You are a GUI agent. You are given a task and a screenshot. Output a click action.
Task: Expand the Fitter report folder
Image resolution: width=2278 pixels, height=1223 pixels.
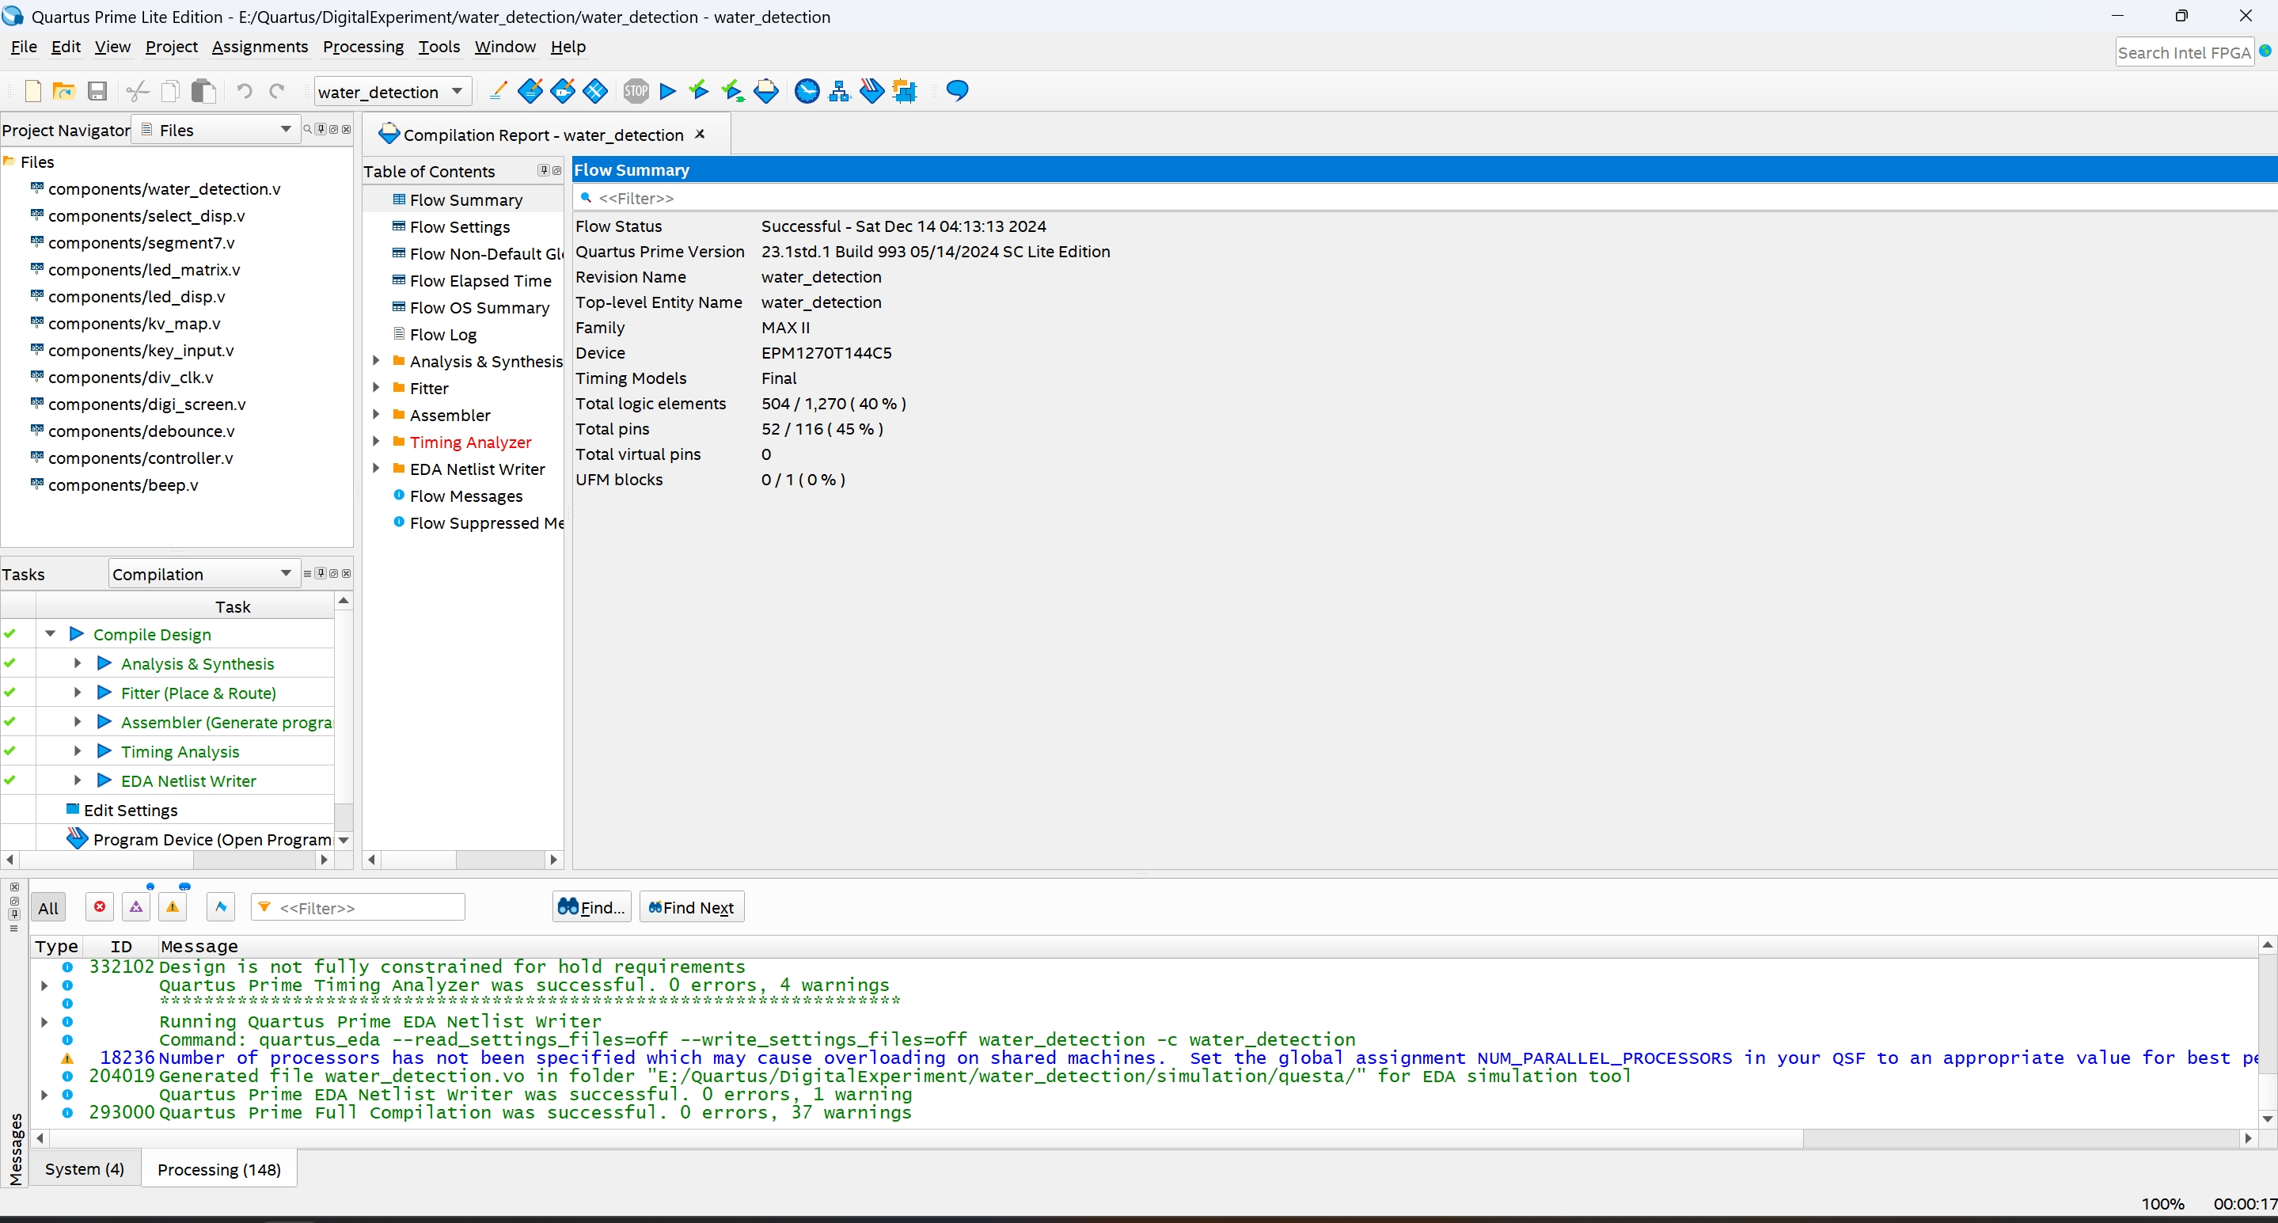376,388
